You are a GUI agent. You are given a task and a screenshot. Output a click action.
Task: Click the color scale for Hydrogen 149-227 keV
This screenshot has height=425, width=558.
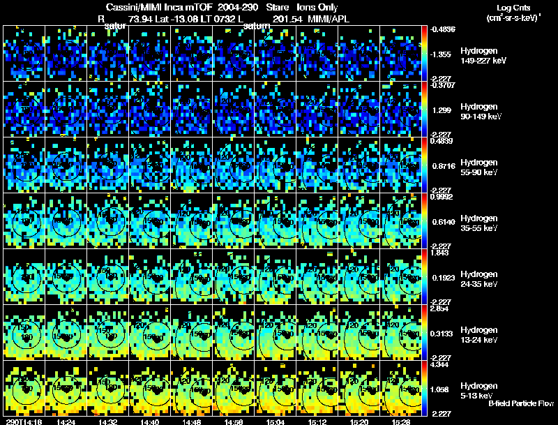[424, 54]
